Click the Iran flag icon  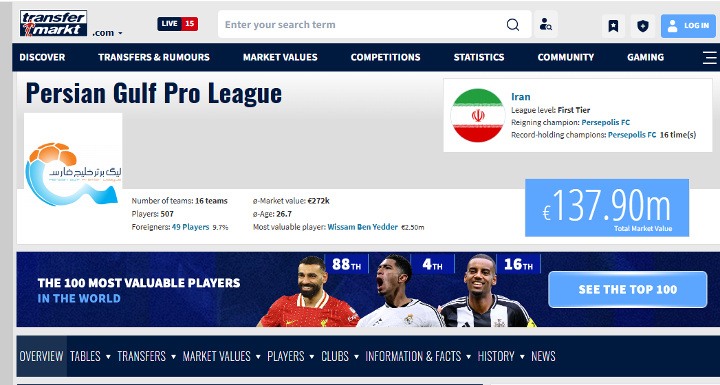(478, 115)
